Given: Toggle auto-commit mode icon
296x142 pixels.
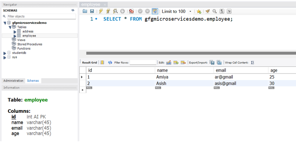Looking at the screenshot, I should [155, 11].
